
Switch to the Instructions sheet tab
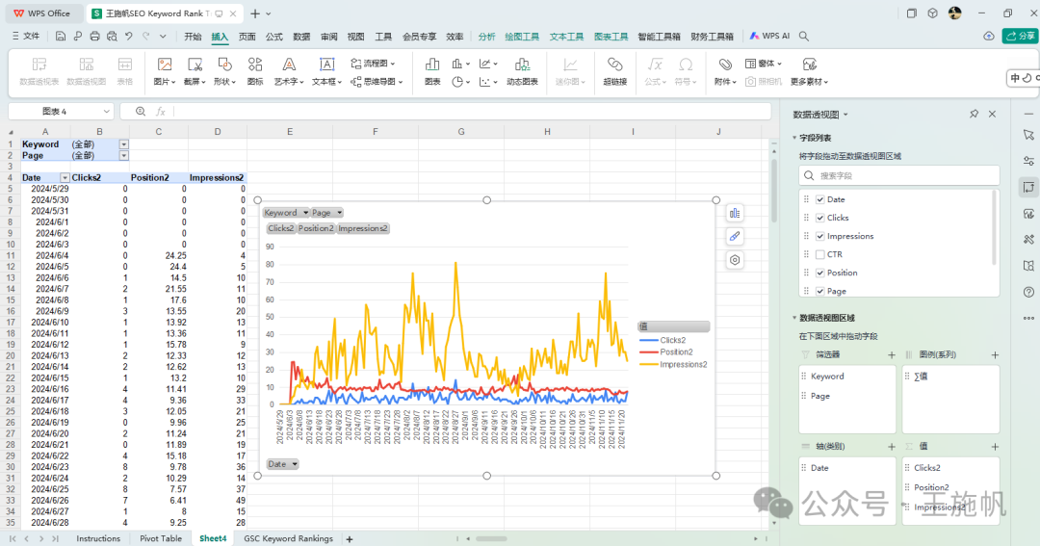tap(98, 538)
